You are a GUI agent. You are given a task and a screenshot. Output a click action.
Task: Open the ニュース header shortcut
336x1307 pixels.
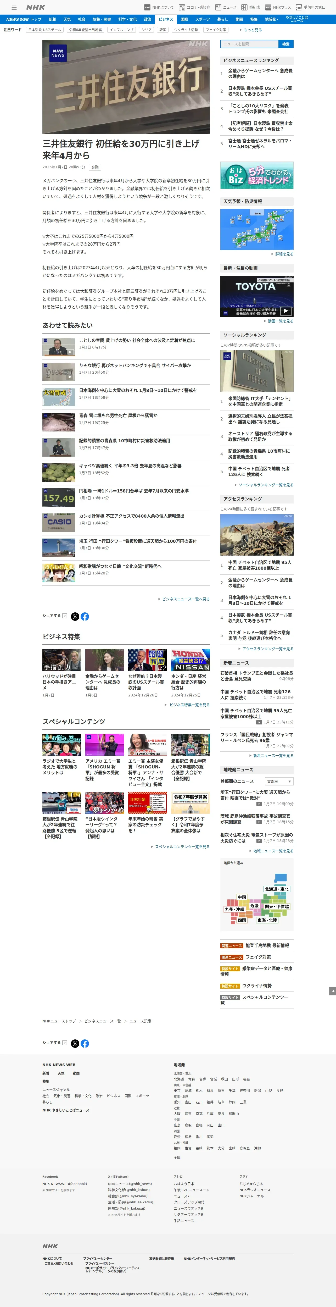click(226, 7)
